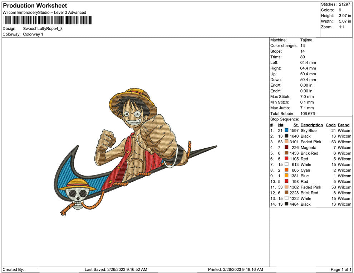Click the Description column header
Image resolution: width=354 pixels, height=273 pixels.
click(311, 125)
